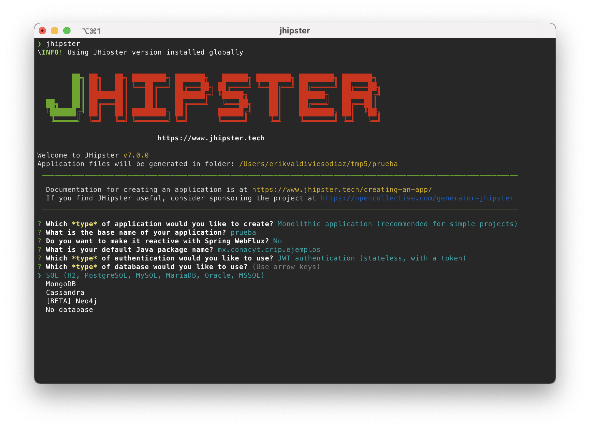
Task: Maximize the jhipster terminal with green button
Action: tap(67, 31)
